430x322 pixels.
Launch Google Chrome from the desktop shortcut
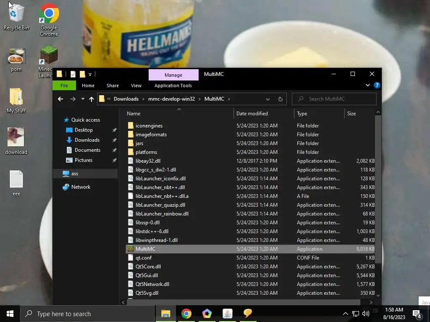[x=49, y=19]
